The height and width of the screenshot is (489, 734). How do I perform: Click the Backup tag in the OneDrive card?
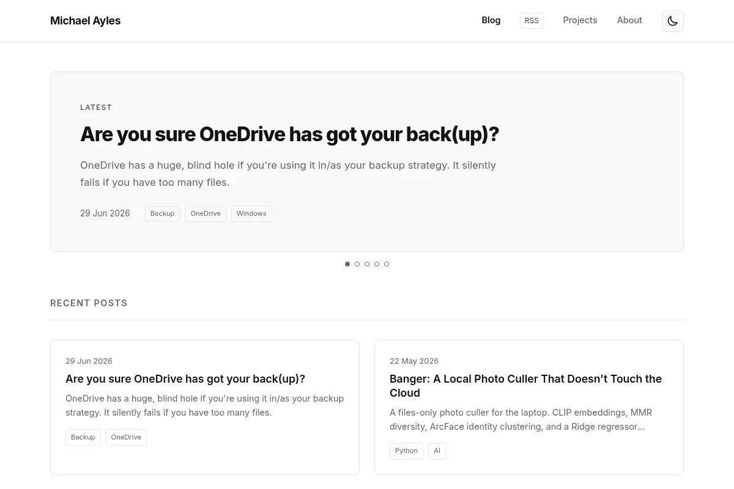click(x=83, y=437)
